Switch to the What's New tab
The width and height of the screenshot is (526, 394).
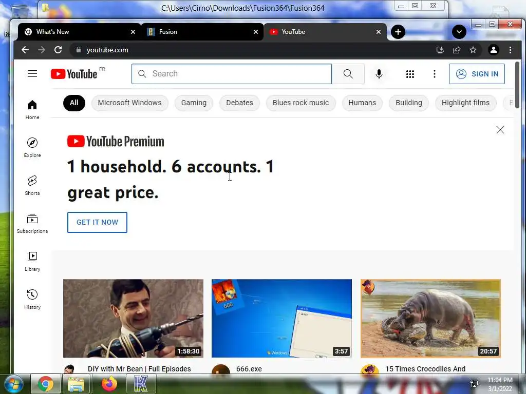[x=79, y=32]
